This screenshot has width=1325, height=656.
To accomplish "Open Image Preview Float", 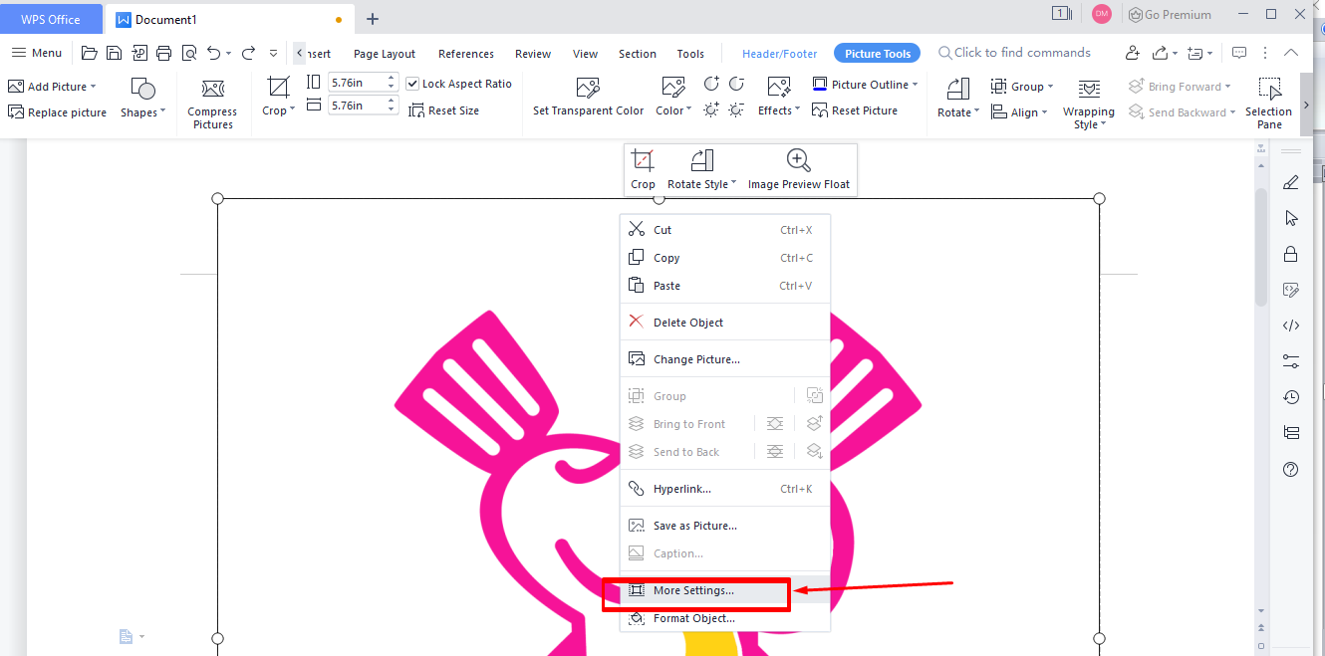I will tap(799, 169).
